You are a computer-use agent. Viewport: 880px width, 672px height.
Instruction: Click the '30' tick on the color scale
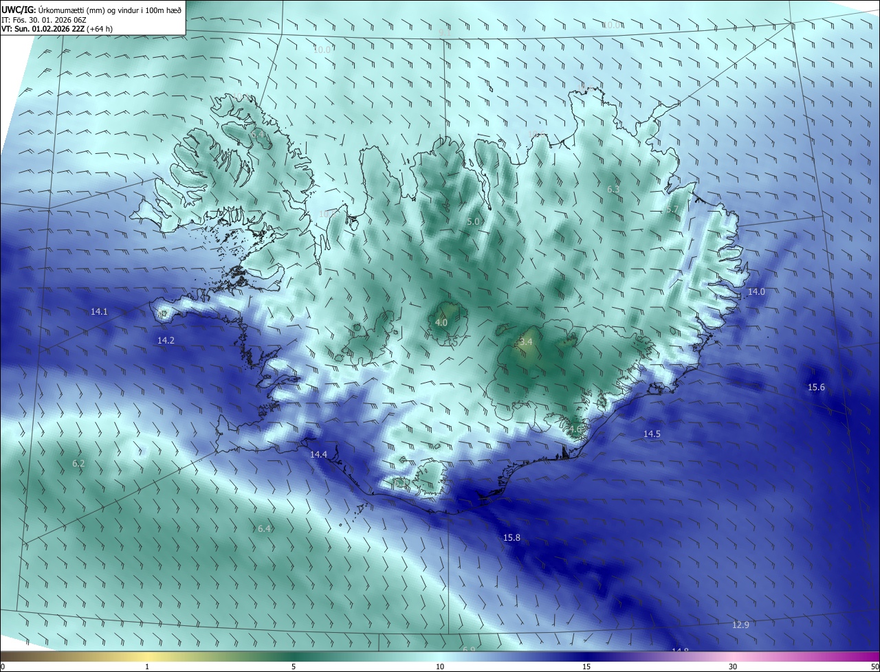click(x=733, y=667)
